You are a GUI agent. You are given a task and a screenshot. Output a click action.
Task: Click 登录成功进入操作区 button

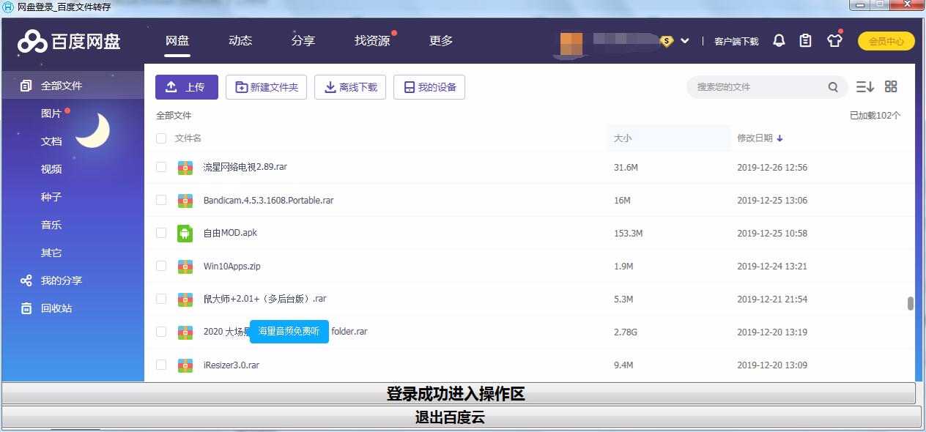459,393
